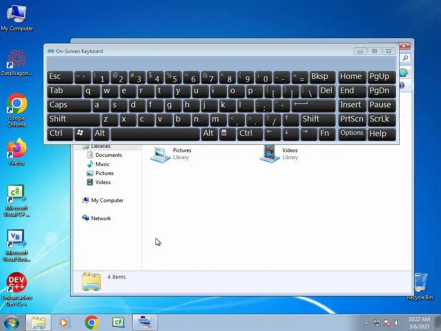Toggle the Fn key
Image resolution: width=441 pixels, height=331 pixels.
pos(327,134)
